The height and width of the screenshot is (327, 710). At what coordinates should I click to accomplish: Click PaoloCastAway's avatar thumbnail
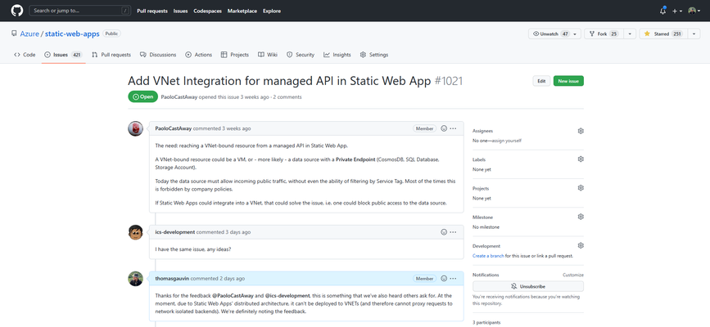point(135,128)
